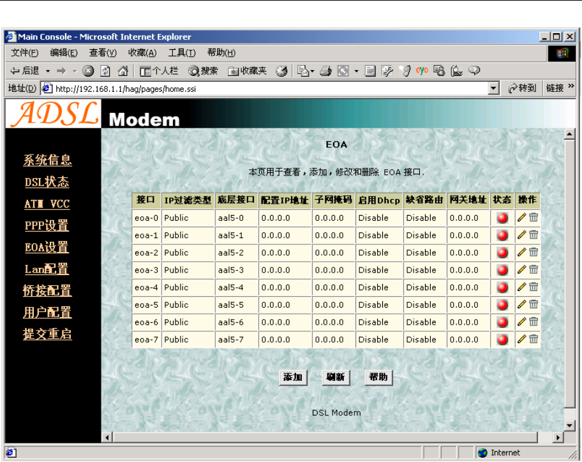Open the 搜索 search toolbar button
Image resolution: width=582 pixels, height=462 pixels.
pos(203,70)
